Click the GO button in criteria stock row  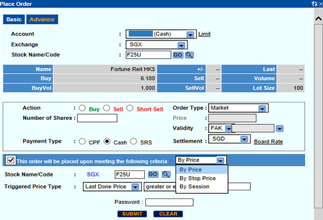click(153, 174)
